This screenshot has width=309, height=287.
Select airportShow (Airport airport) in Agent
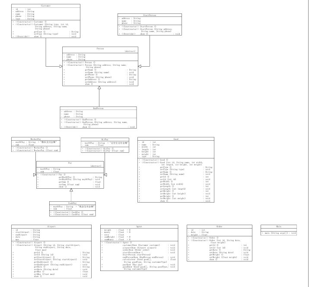[138, 248]
